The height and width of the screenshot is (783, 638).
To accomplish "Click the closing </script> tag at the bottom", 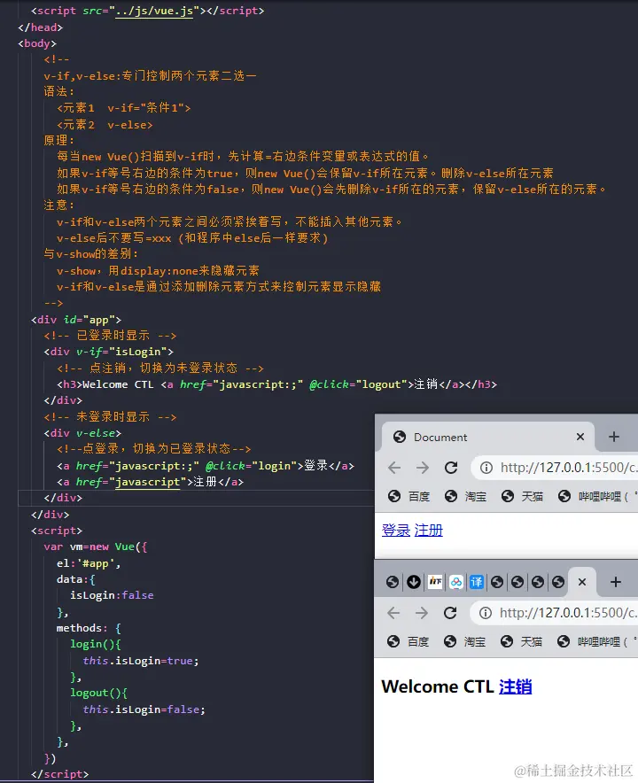I will click(x=60, y=774).
